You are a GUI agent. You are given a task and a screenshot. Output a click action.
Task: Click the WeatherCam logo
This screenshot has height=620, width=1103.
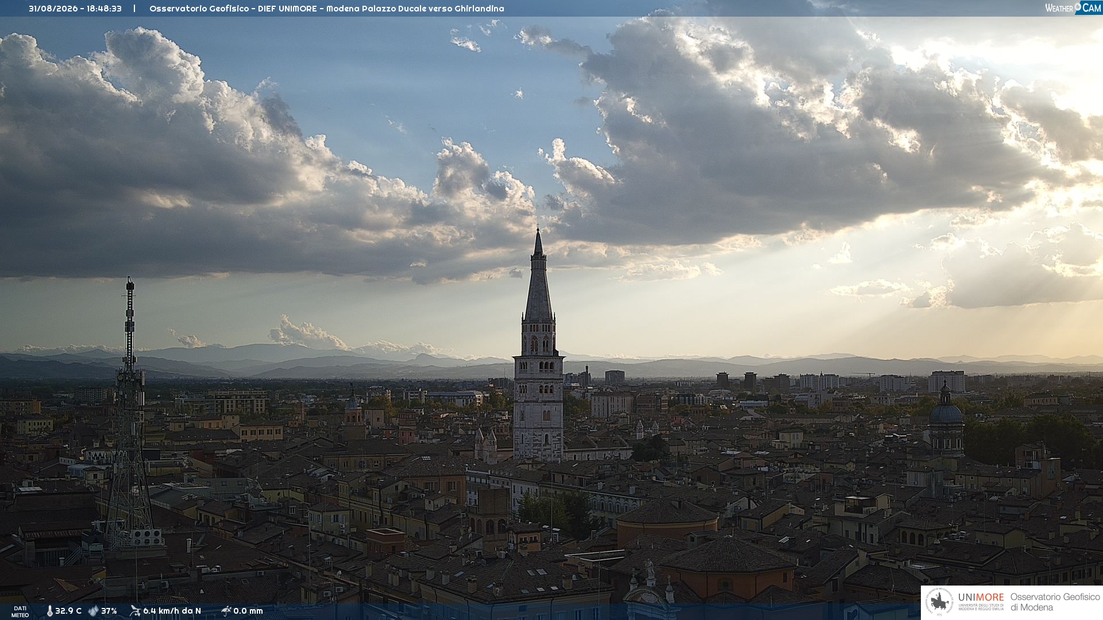[1073, 7]
